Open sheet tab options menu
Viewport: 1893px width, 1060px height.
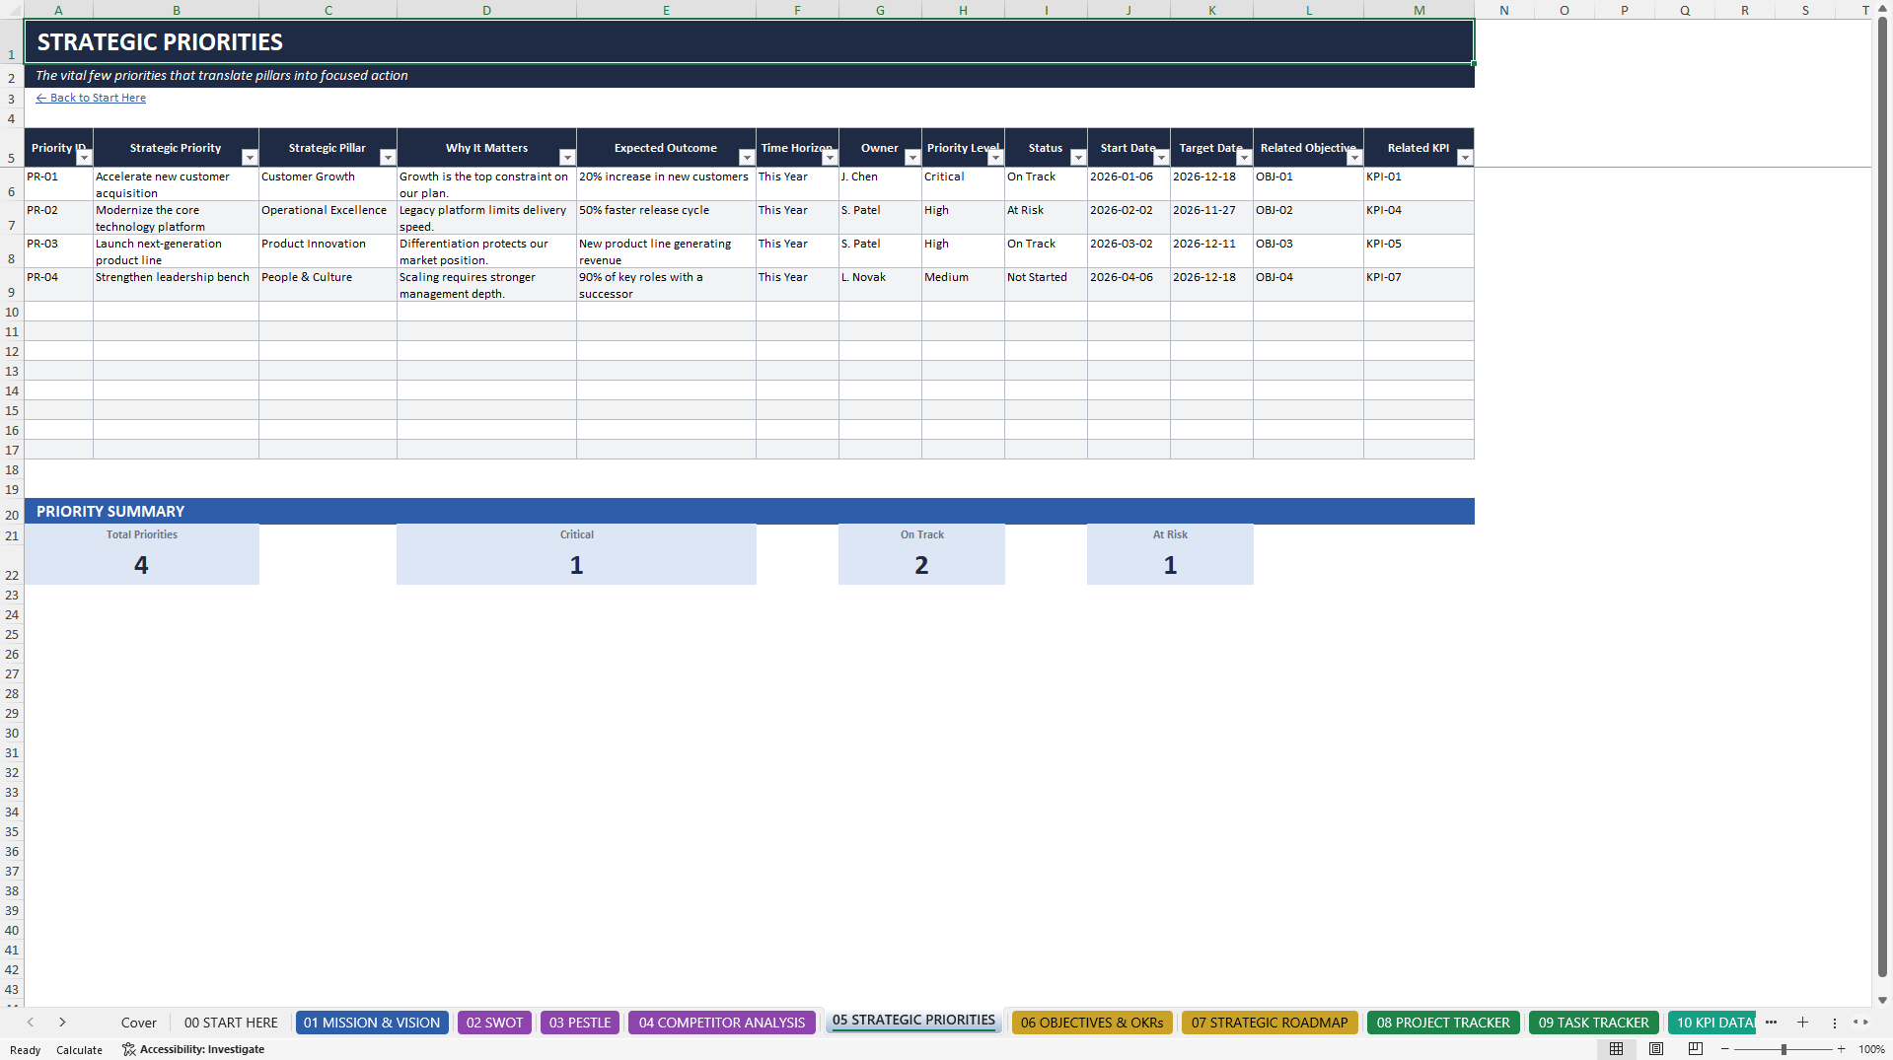pos(1835,1023)
